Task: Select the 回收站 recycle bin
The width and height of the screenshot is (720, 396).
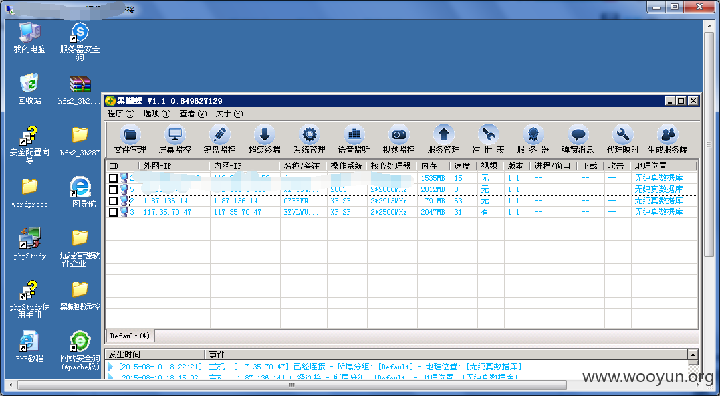Action: (30, 89)
